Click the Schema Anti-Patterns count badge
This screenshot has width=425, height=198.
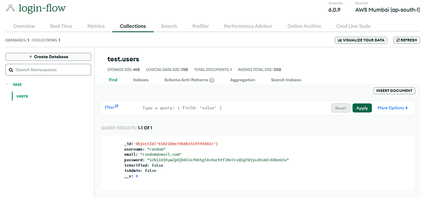[212, 80]
